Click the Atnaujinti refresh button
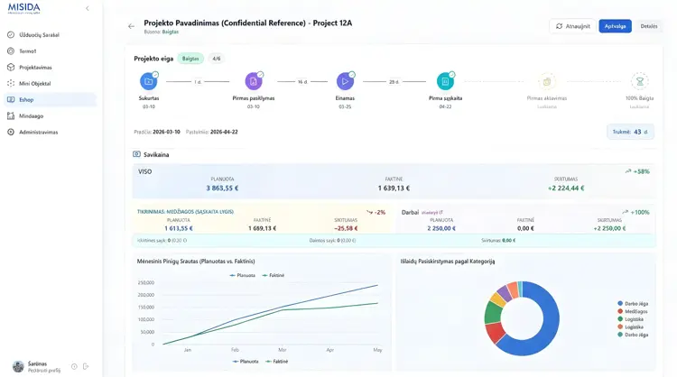Image resolution: width=677 pixels, height=377 pixels. pyautogui.click(x=572, y=26)
